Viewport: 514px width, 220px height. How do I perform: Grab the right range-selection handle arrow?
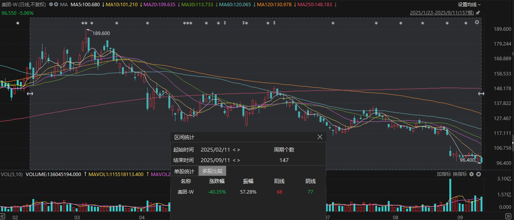pos(481,93)
